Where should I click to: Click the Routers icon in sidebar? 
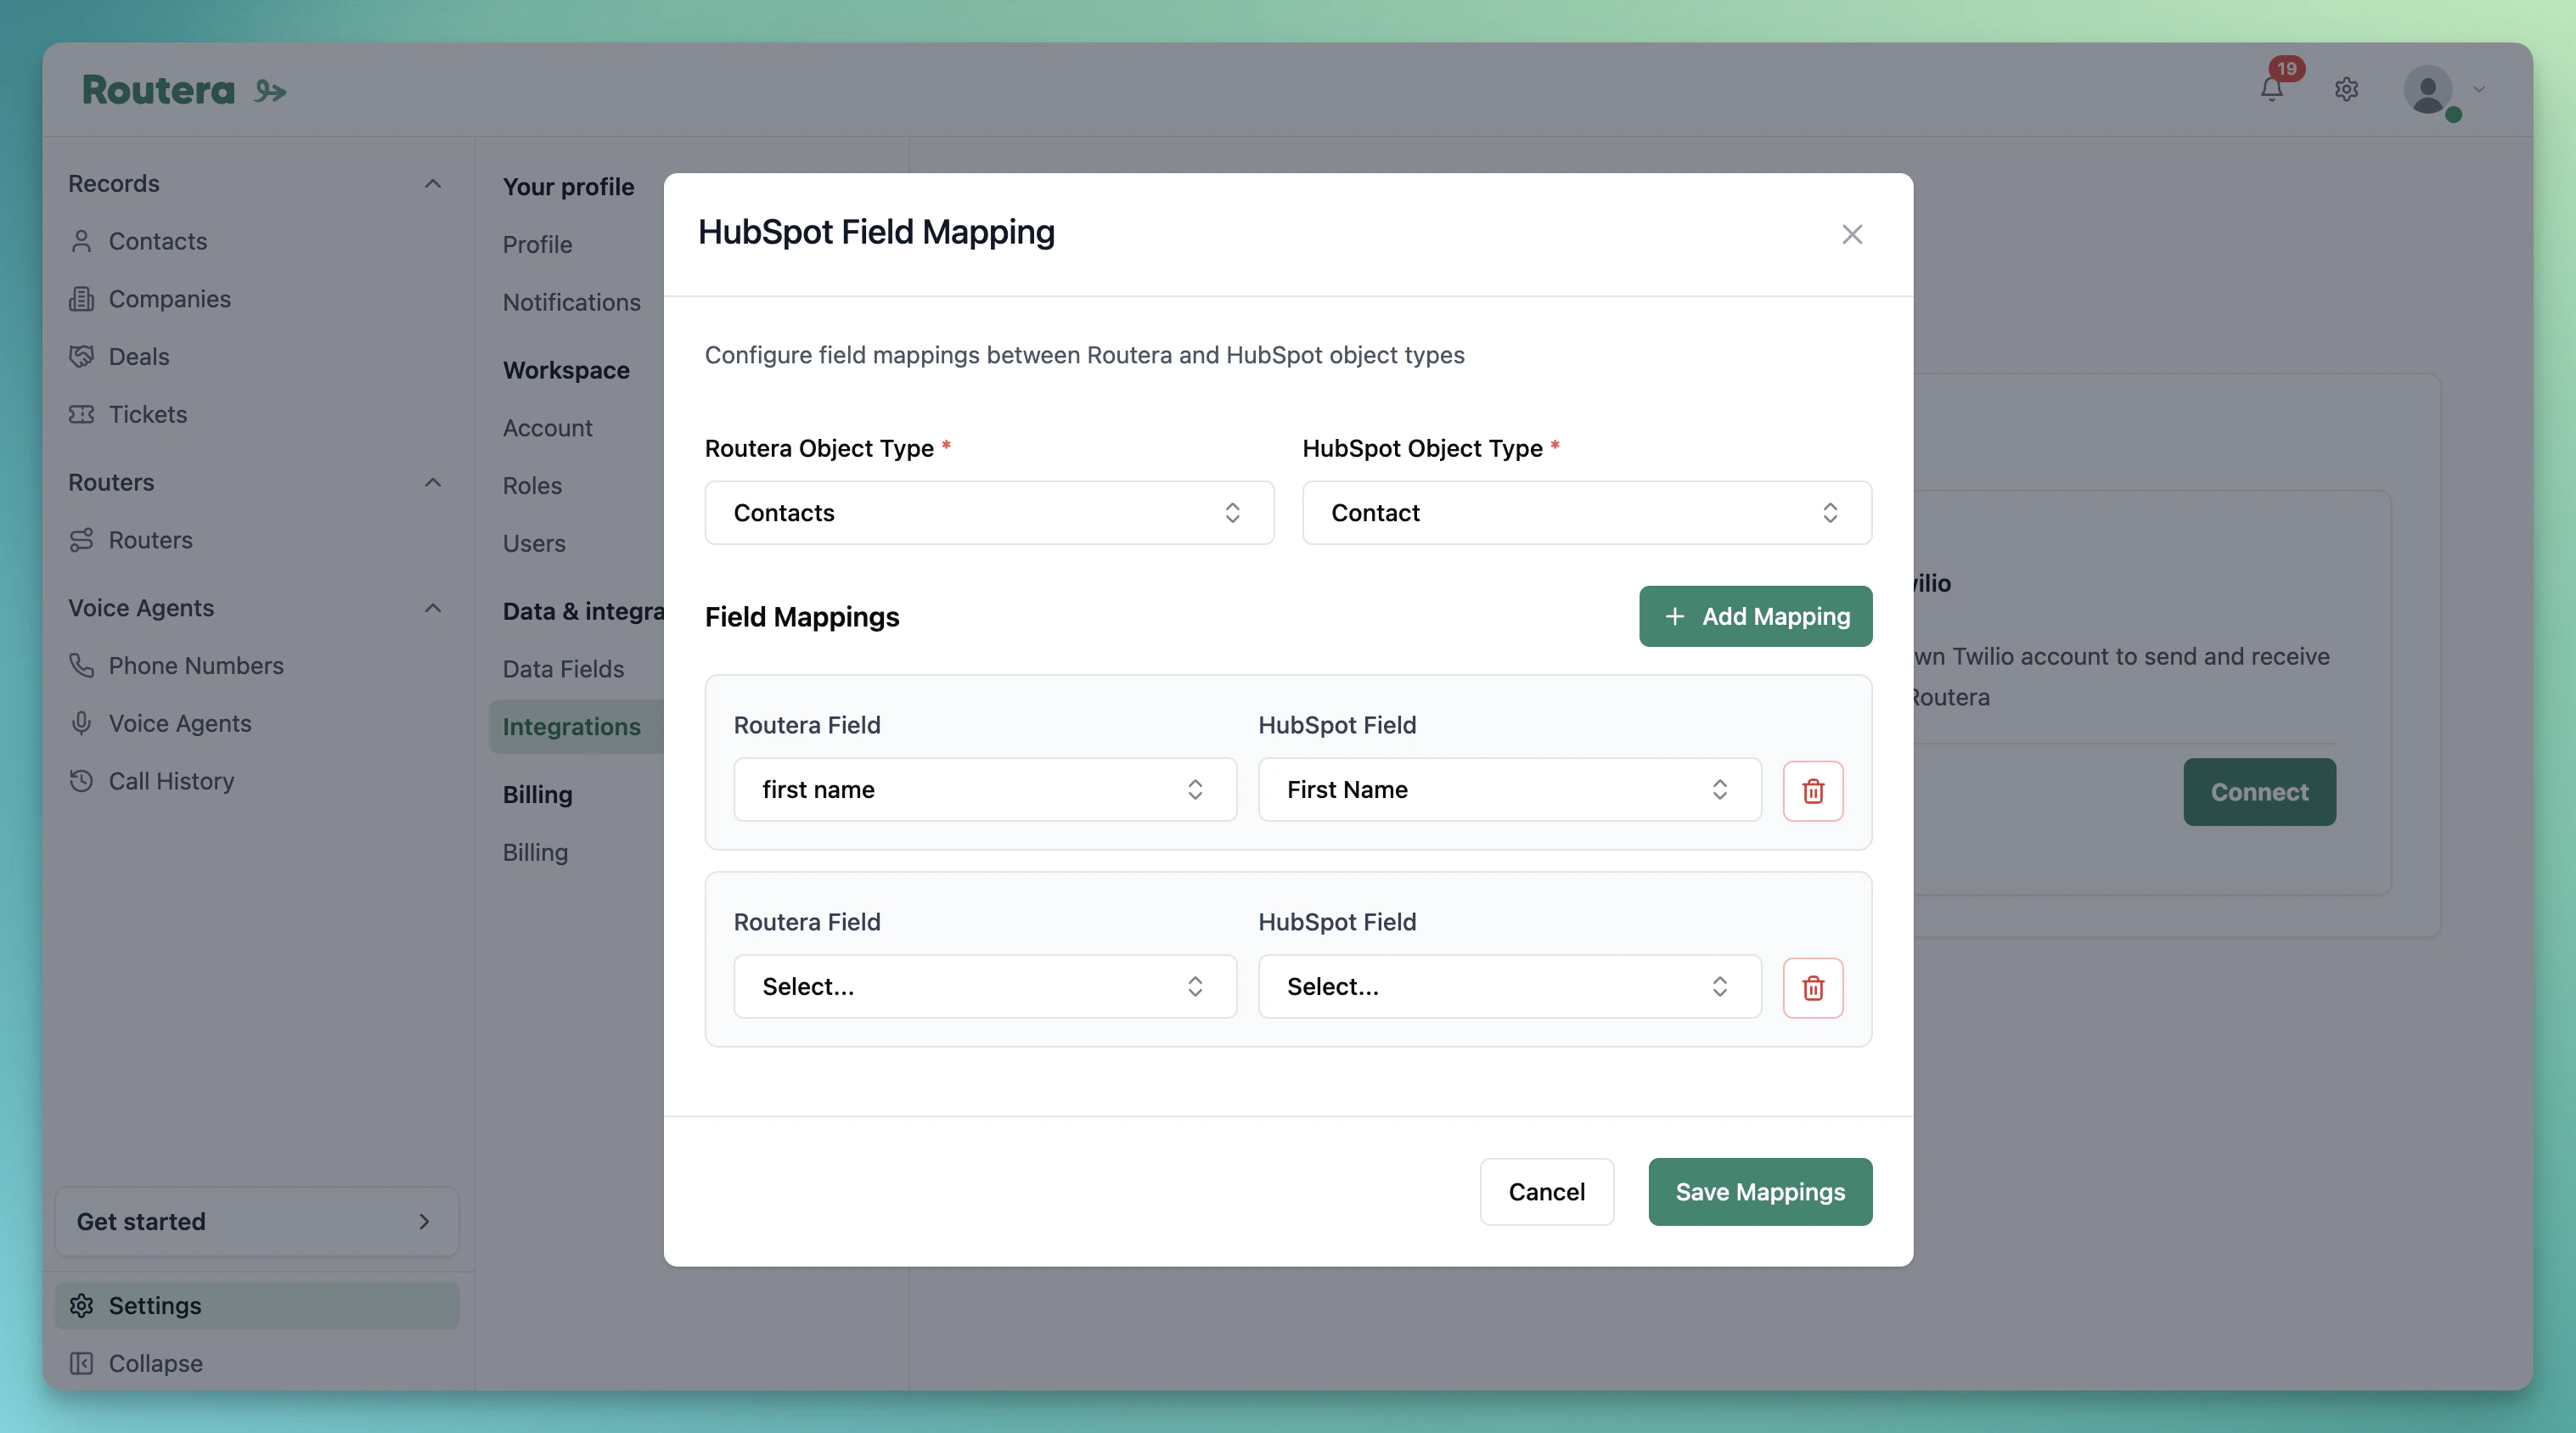[82, 540]
